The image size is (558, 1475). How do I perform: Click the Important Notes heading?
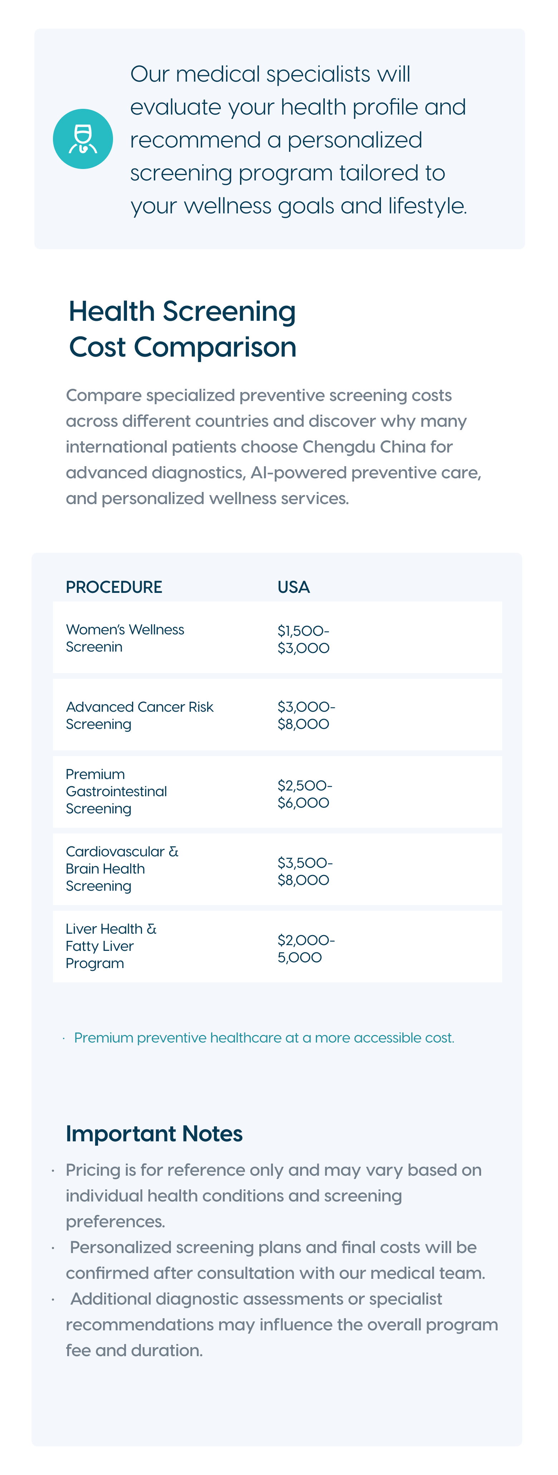tap(154, 1134)
